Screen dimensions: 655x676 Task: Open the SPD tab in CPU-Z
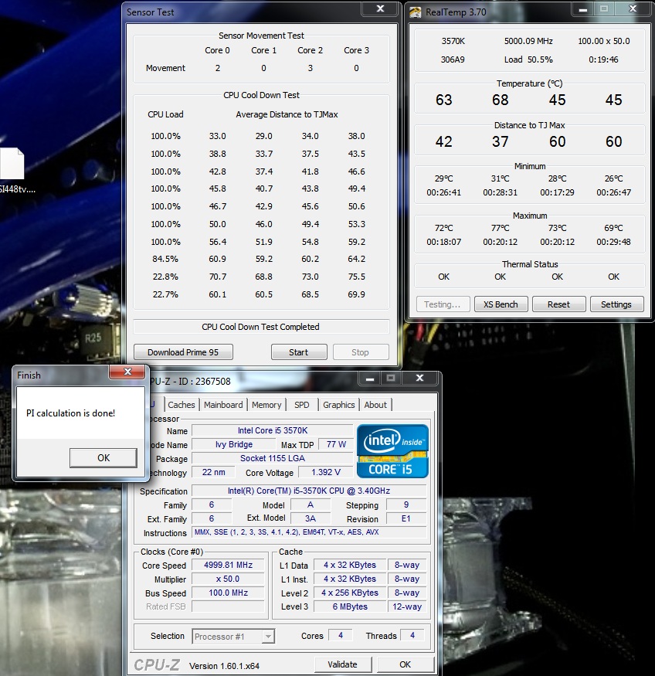pos(302,405)
